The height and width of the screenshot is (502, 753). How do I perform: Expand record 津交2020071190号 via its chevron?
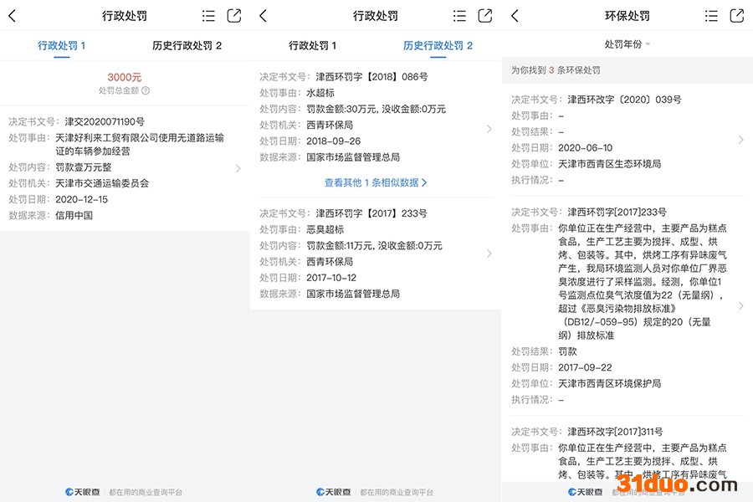point(238,168)
